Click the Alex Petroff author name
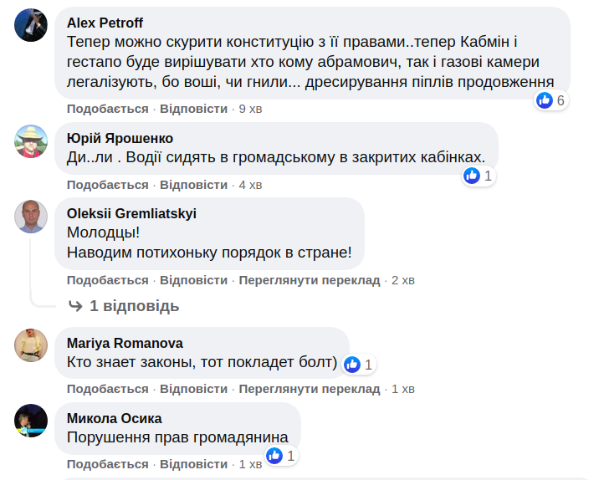Viewport: 604px width, 480px height. pyautogui.click(x=105, y=22)
